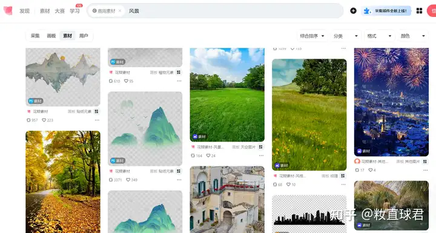
Task: Open the 纹理 board link
Action: click(x=334, y=176)
